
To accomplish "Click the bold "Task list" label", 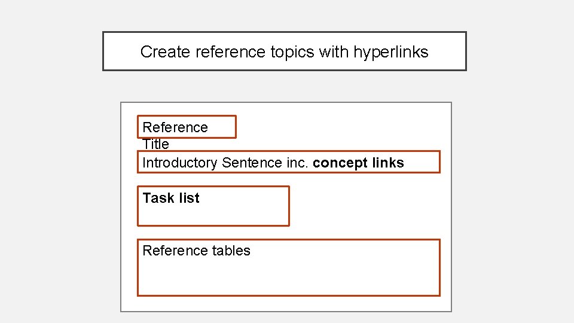I will 171,198.
